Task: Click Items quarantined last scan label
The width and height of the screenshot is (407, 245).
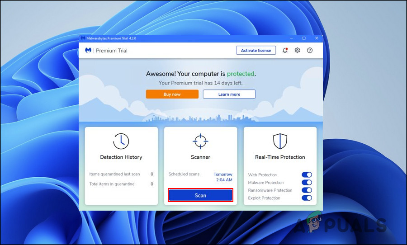Action: pyautogui.click(x=114, y=174)
